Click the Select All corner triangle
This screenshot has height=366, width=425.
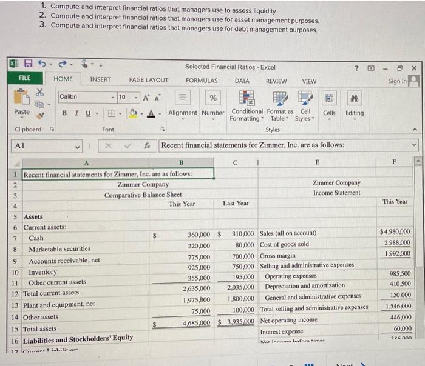point(17,164)
